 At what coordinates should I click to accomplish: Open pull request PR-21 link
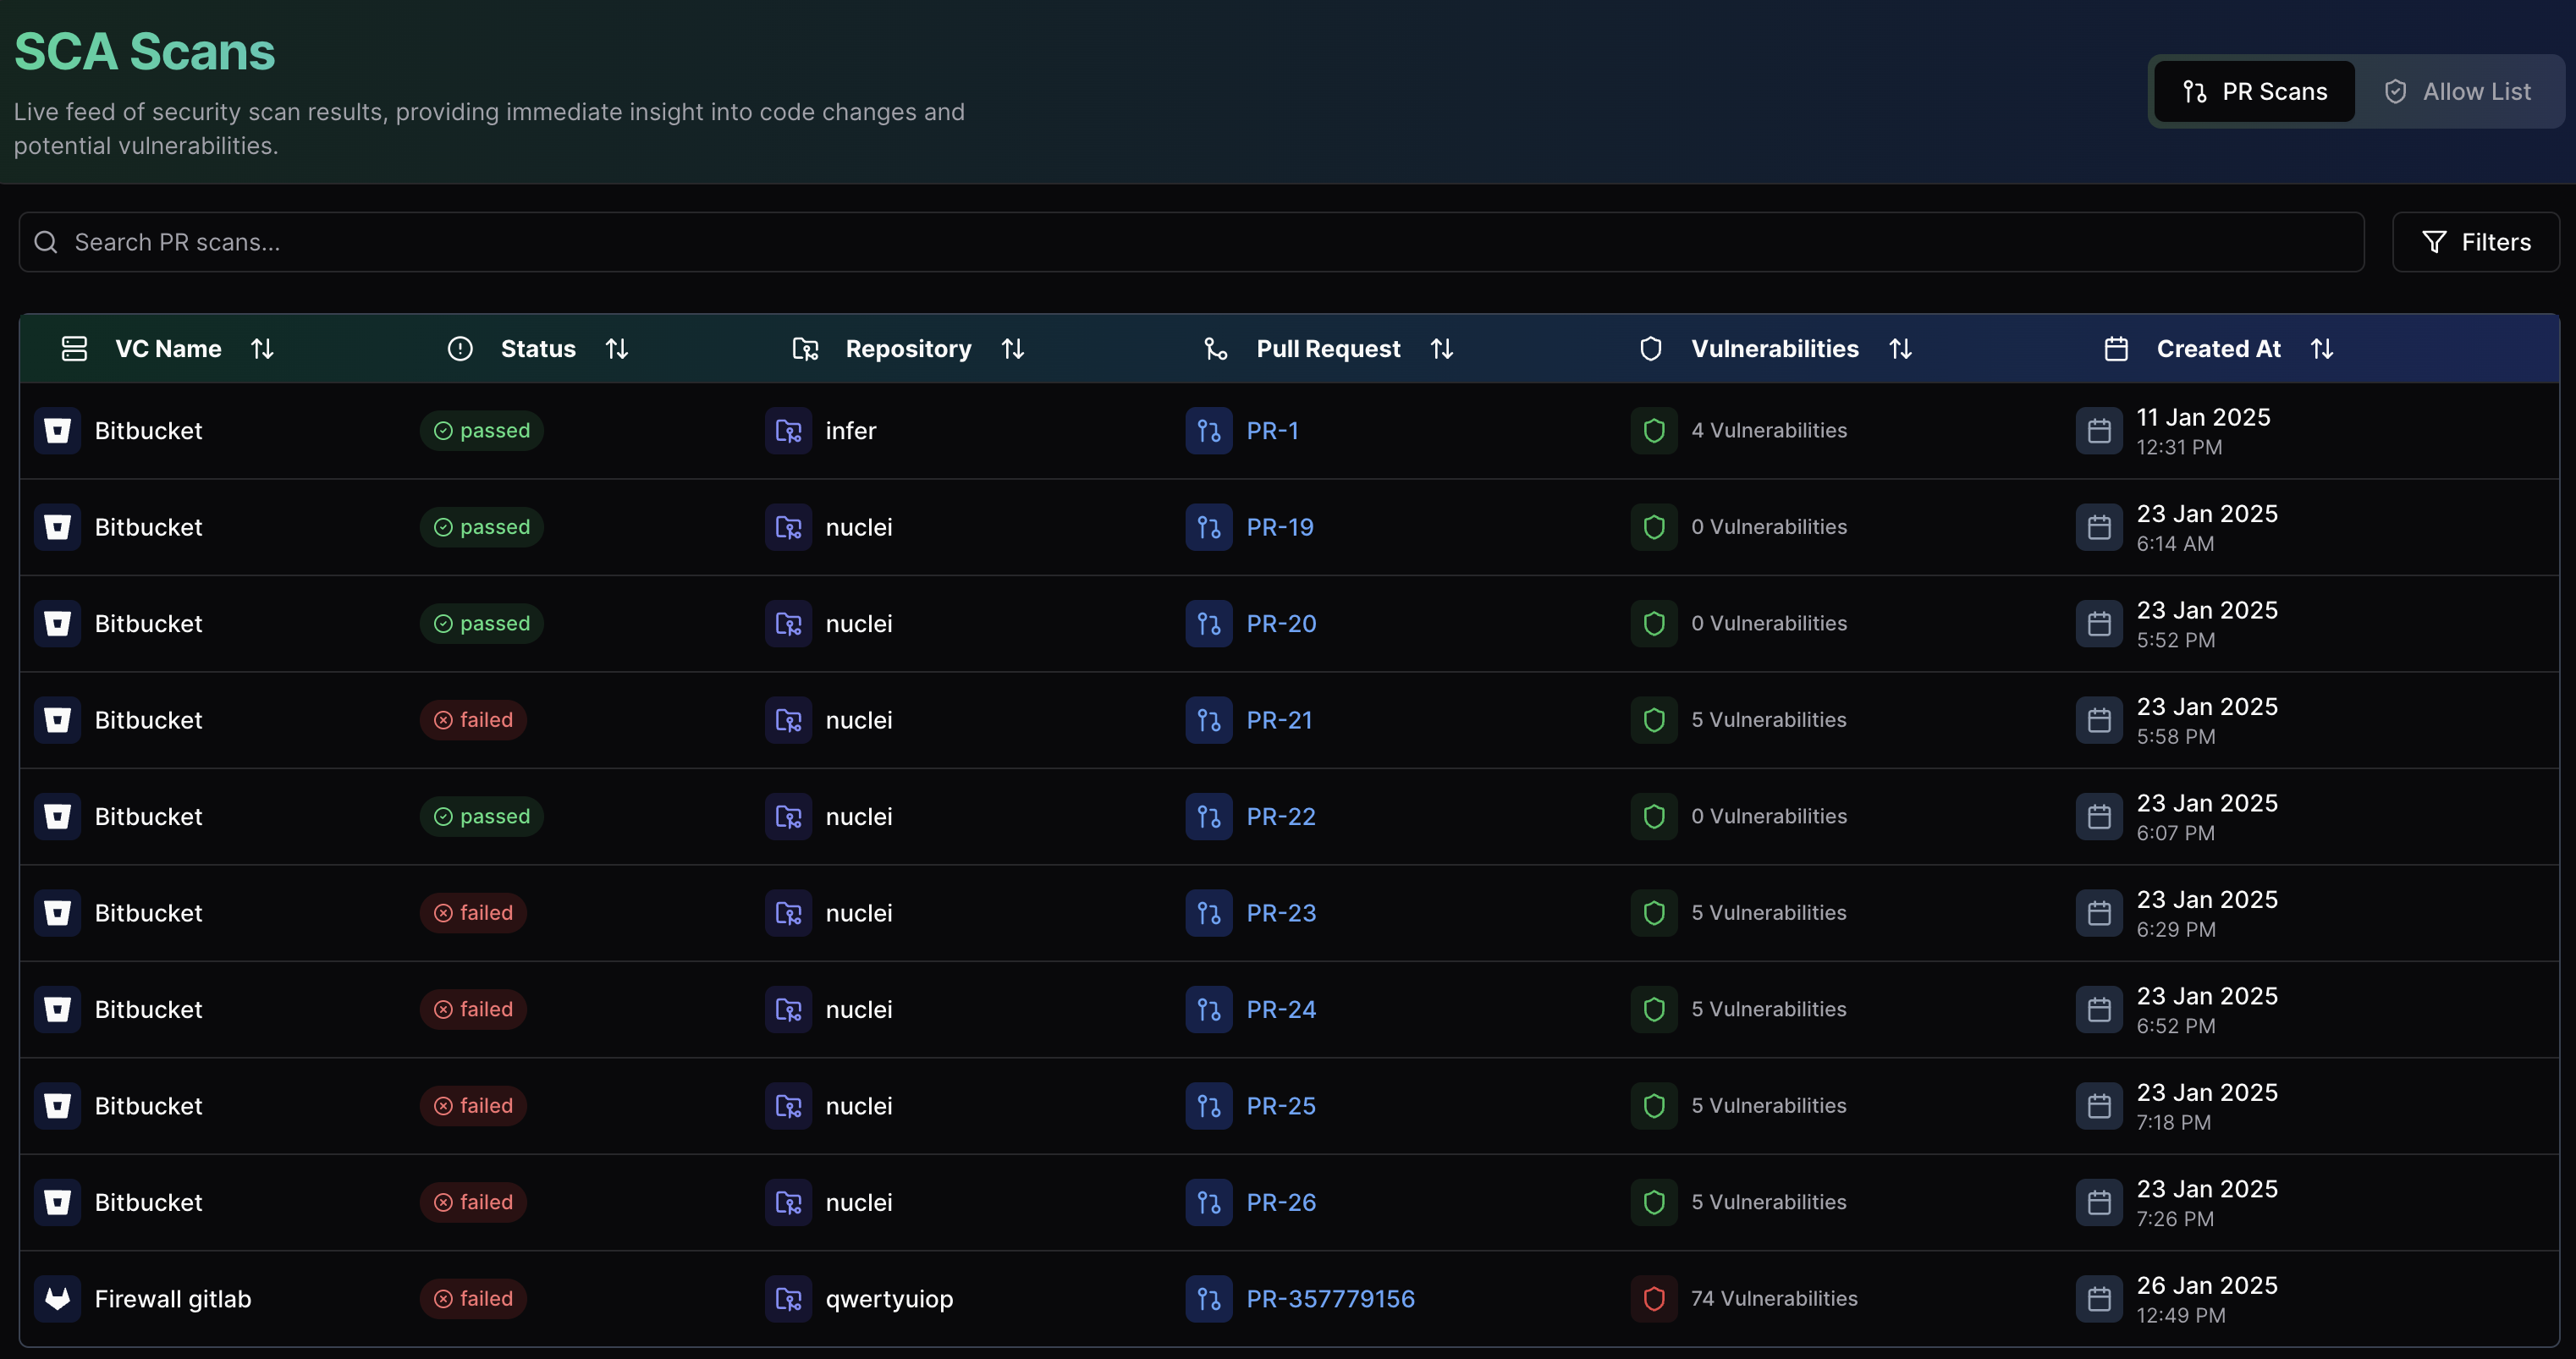point(1279,720)
